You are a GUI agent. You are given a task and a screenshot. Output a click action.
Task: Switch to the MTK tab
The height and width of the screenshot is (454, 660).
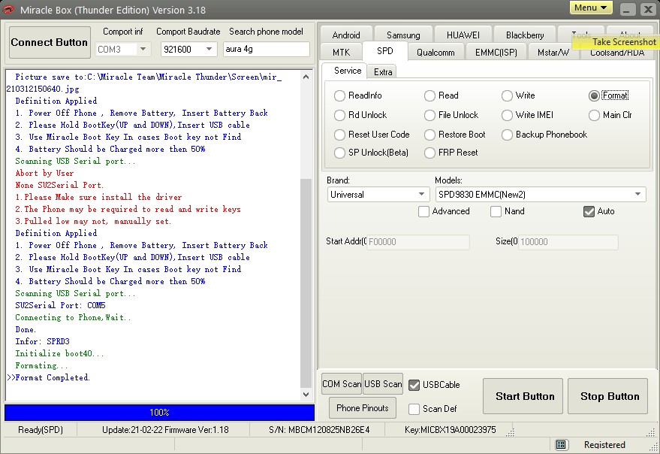point(342,53)
